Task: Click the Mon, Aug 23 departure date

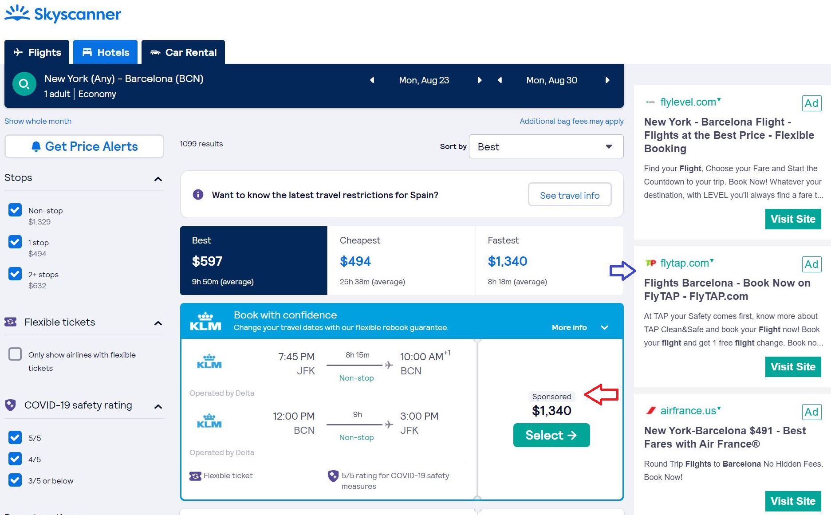Action: pyautogui.click(x=424, y=80)
